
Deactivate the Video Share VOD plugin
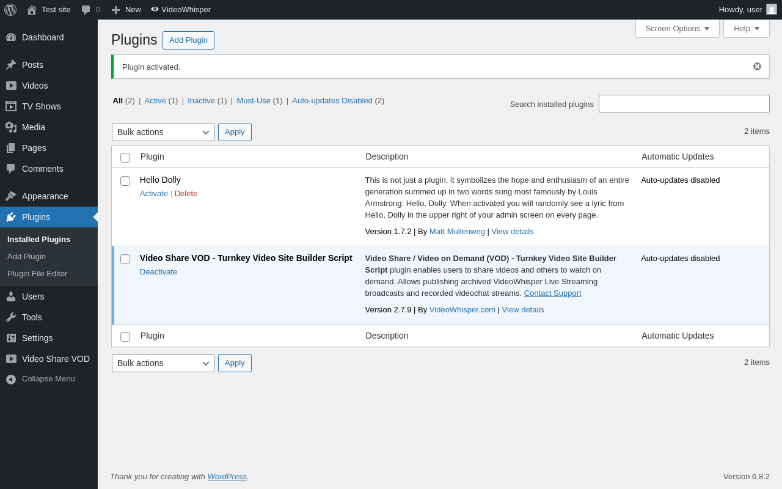[158, 272]
